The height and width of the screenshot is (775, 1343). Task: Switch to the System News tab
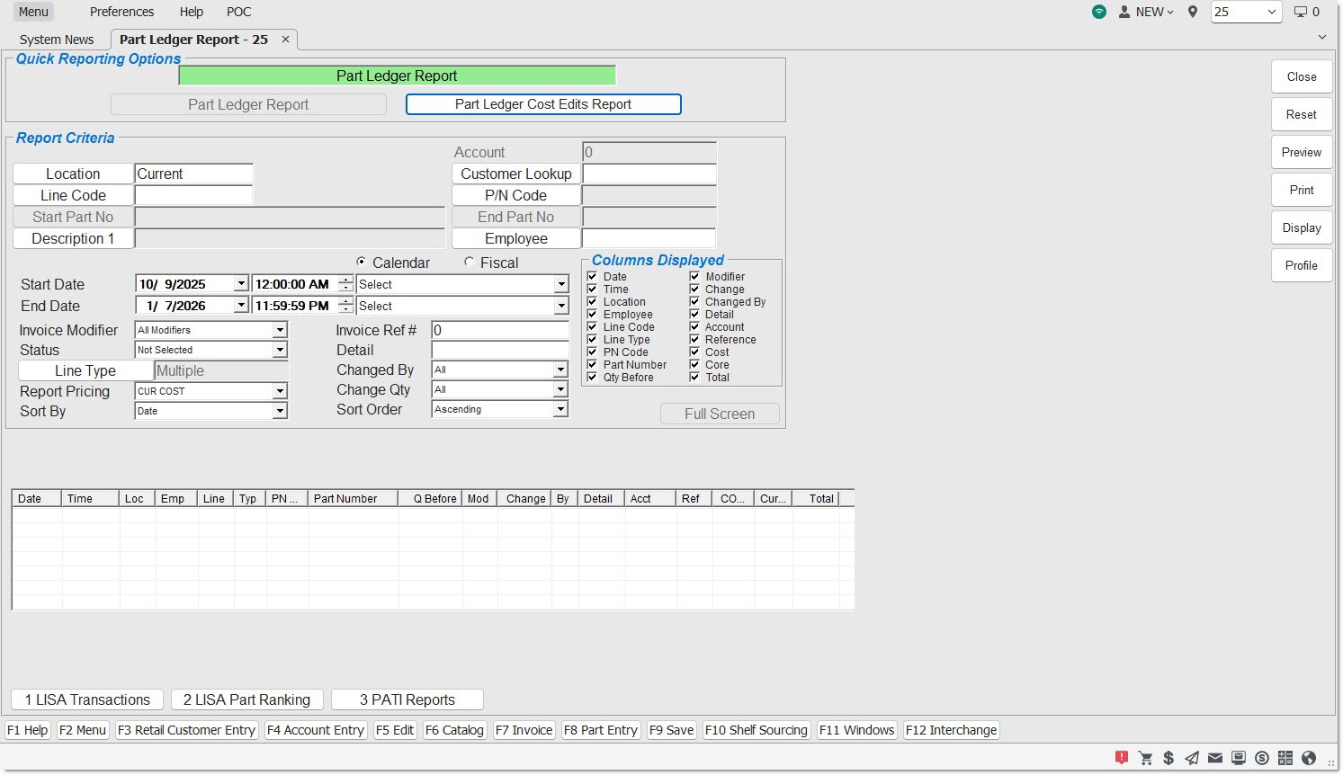tap(57, 40)
